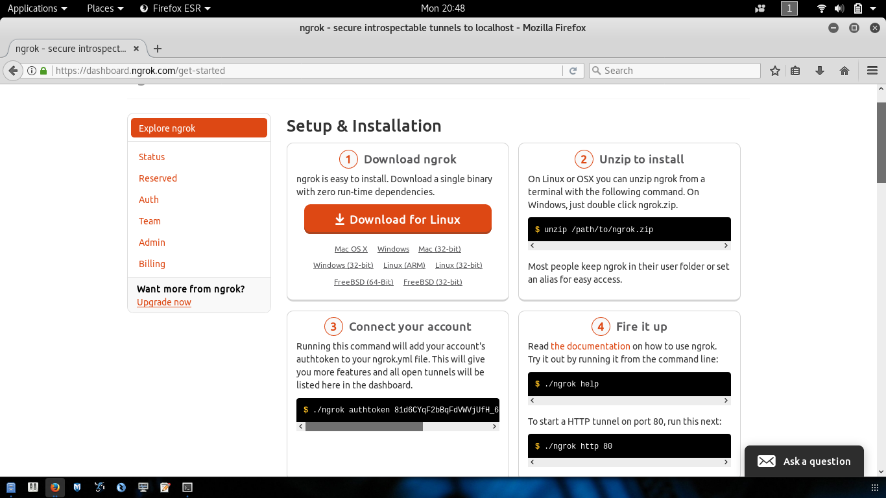This screenshot has height=498, width=886.
Task: Go to Firefox home page icon
Action: pyautogui.click(x=844, y=71)
